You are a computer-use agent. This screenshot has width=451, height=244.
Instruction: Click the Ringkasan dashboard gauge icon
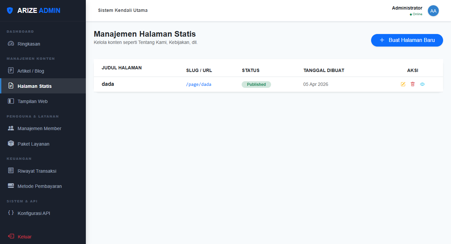11,44
